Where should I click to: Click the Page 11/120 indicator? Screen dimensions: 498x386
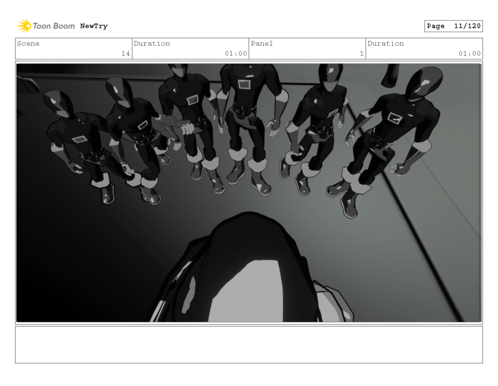453,26
